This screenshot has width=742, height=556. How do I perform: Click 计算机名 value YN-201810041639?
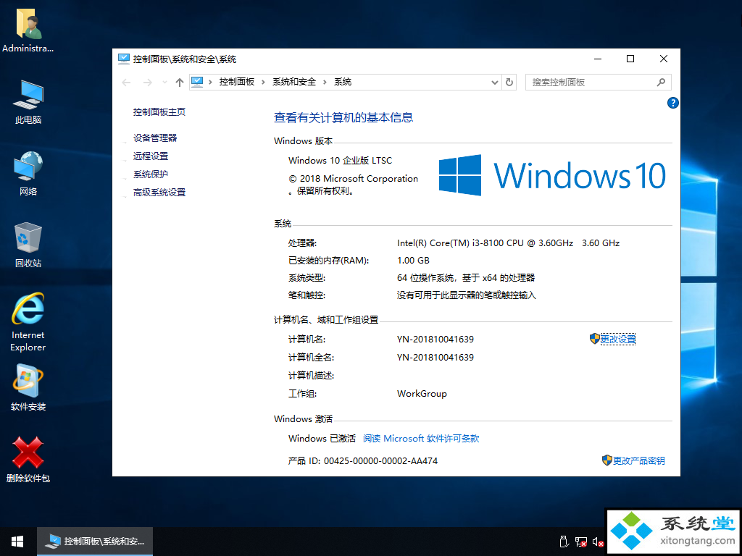click(x=435, y=339)
